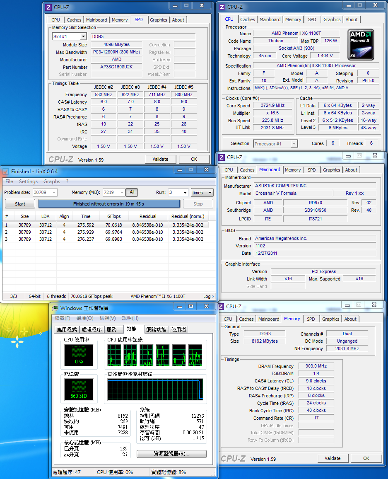
Task: Click the Windows Task Manager title icon
Action: pos(55,308)
